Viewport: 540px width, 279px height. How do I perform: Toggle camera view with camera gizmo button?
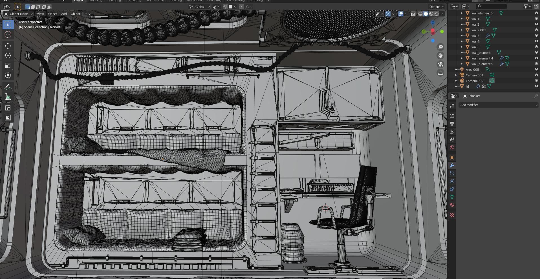click(x=440, y=64)
